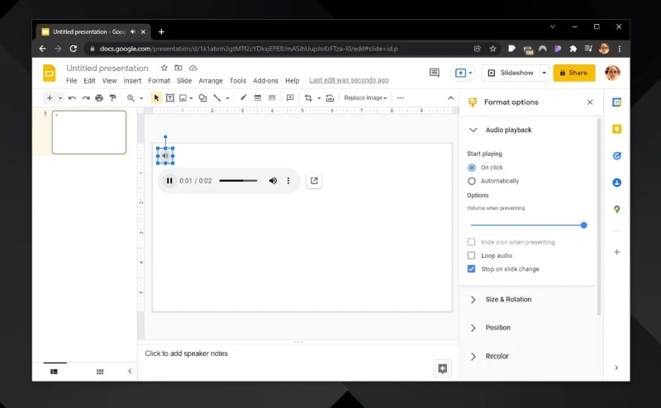This screenshot has width=661, height=408.
Task: Click to add speaker notes field
Action: (x=187, y=353)
